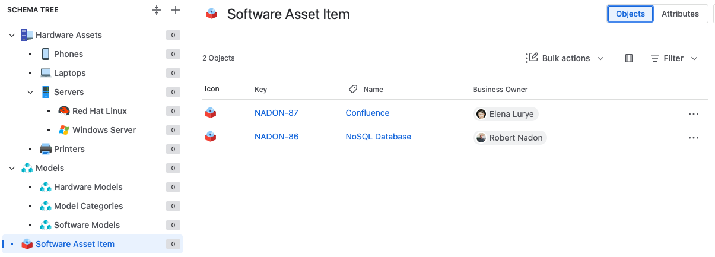Collapse the Hardware Assets tree node
The height and width of the screenshot is (257, 715).
(12, 35)
